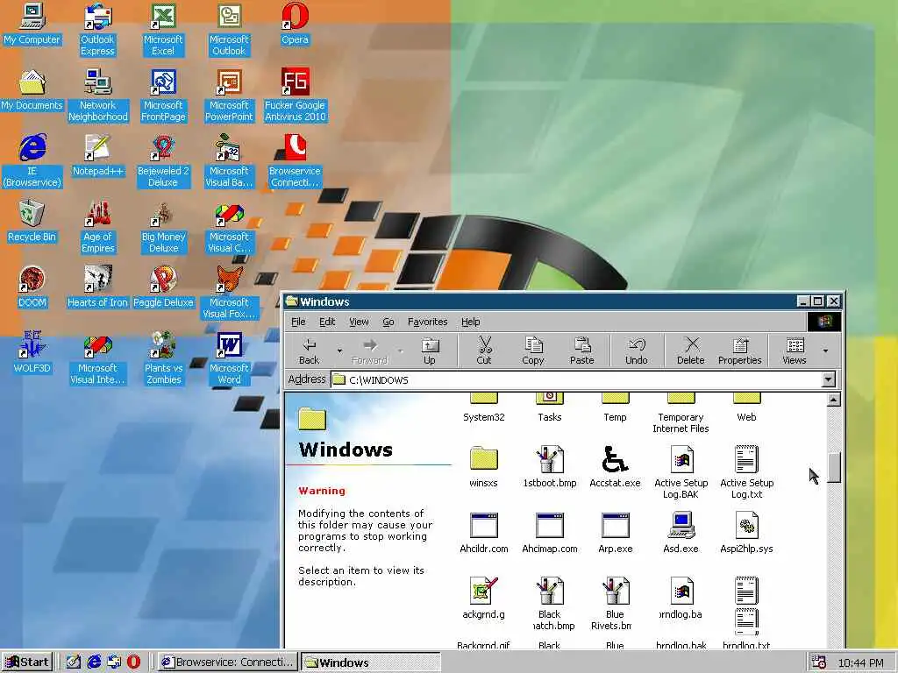Open the Recycle Bin

tap(32, 222)
